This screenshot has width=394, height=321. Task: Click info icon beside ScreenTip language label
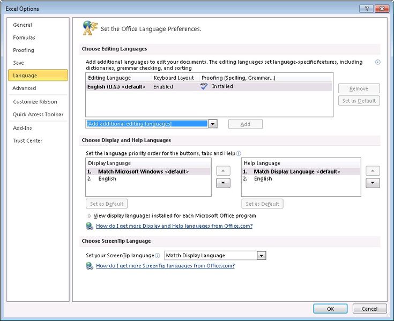coord(157,256)
